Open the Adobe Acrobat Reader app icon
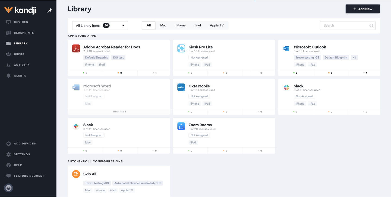Image resolution: width=391 pixels, height=197 pixels. tap(76, 49)
